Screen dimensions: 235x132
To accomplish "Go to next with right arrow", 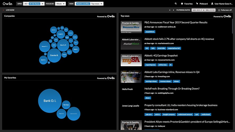I will click(x=173, y=10).
